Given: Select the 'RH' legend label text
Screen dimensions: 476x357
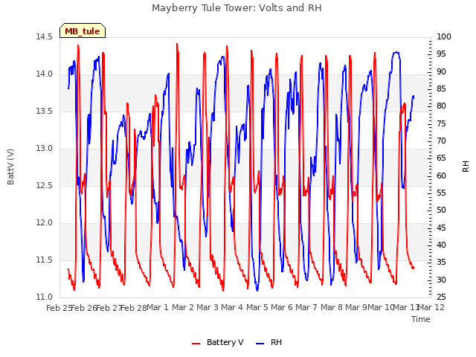Looking at the screenshot, I should point(276,342).
